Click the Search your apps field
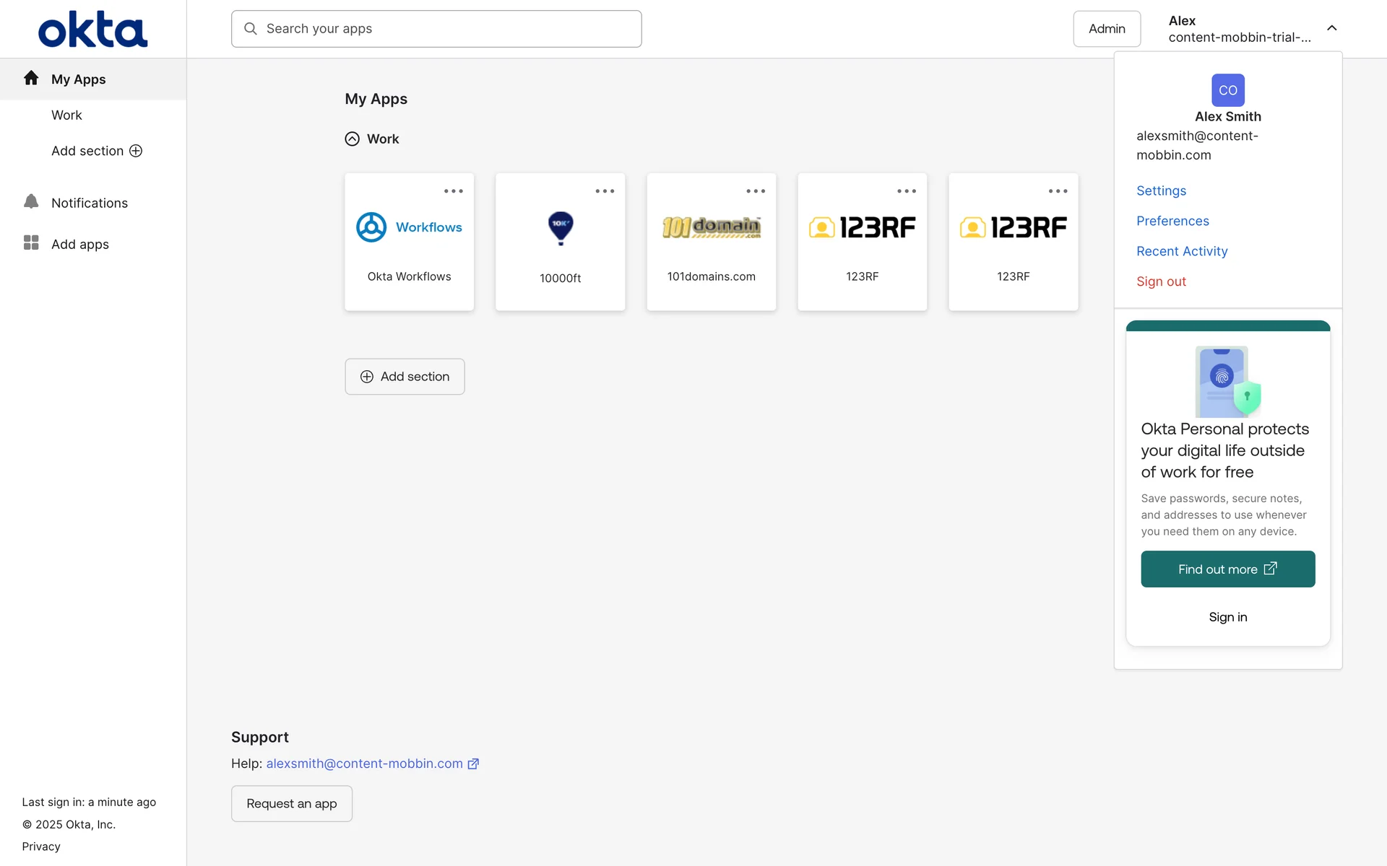Viewport: 1387px width, 866px height. (x=436, y=29)
